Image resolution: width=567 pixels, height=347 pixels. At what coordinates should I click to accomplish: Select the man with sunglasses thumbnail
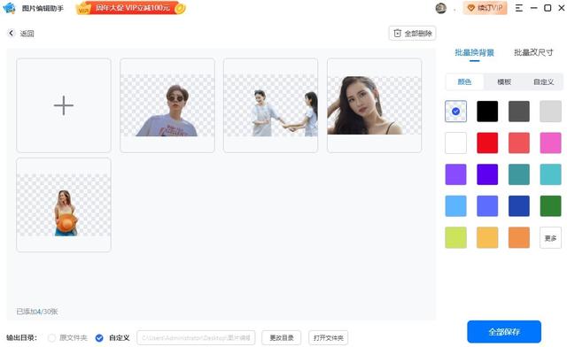(167, 105)
